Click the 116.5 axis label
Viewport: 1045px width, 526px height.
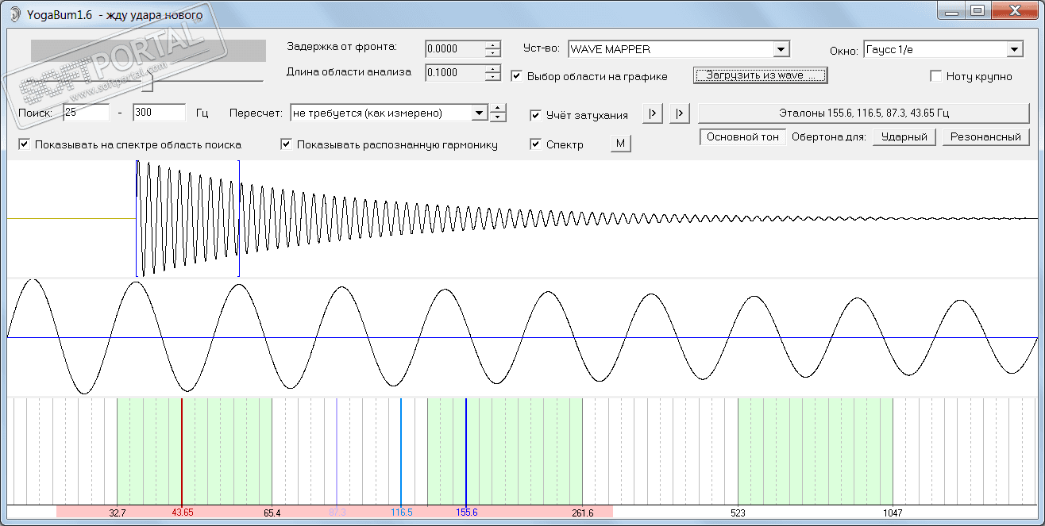(x=402, y=513)
